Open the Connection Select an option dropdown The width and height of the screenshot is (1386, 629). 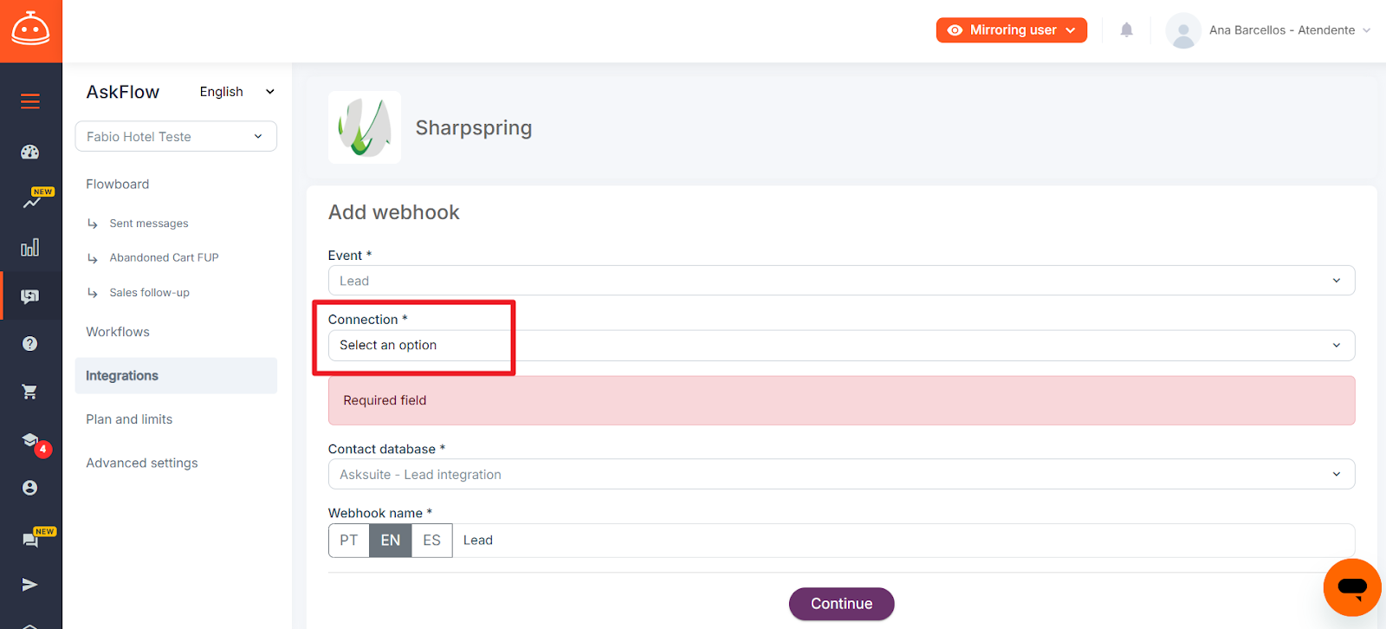coord(841,346)
